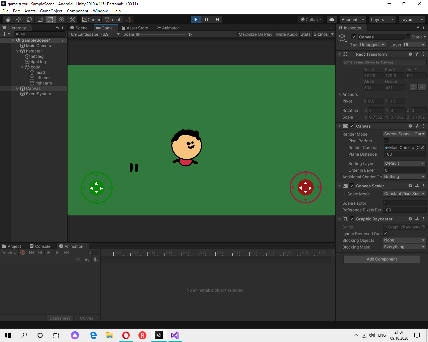Toggle Ignore Reversed Graphics checkbox
The height and width of the screenshot is (342, 428).
pos(385,233)
